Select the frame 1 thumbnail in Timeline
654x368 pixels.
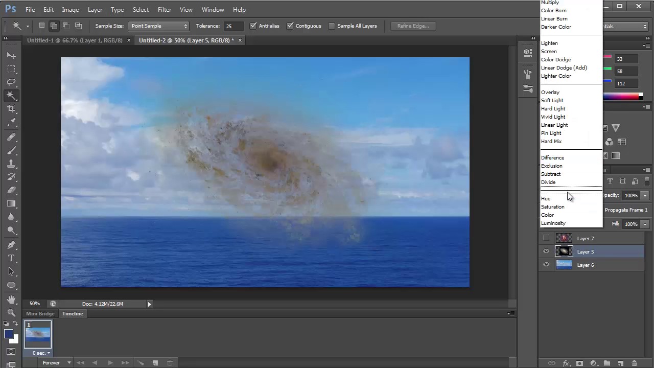(x=38, y=335)
